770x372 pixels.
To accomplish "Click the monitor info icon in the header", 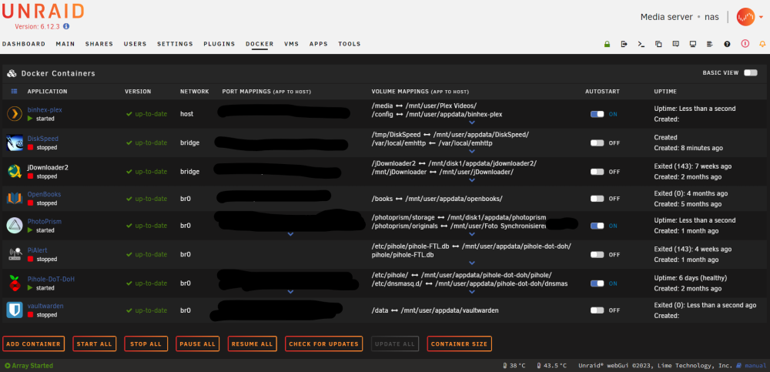I will (x=693, y=44).
